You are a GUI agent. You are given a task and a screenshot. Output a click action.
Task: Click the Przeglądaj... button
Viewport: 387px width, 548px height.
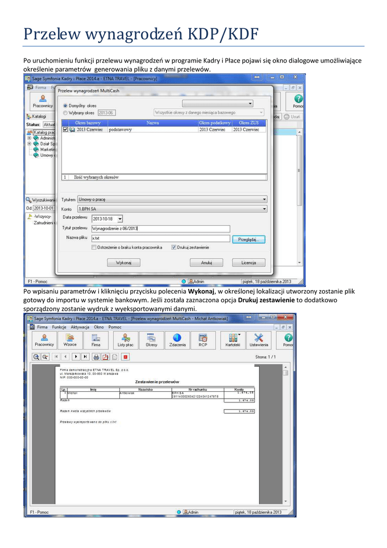pyautogui.click(x=249, y=240)
